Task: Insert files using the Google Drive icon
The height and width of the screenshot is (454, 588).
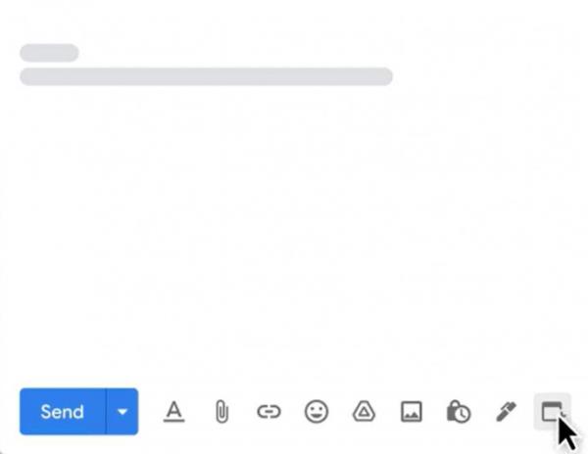Action: click(364, 411)
